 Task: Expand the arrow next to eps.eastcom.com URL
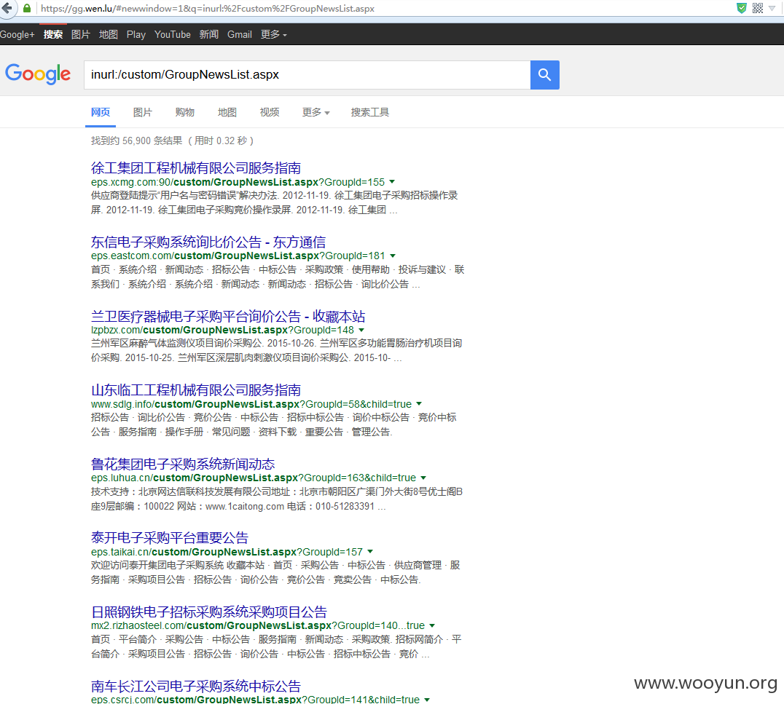[393, 256]
